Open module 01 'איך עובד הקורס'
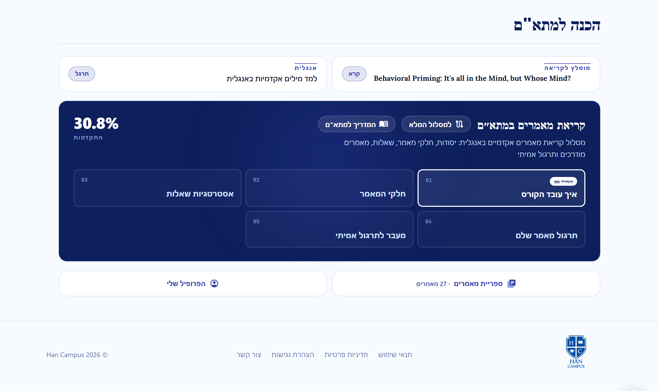Image resolution: width=659 pixels, height=391 pixels. [501, 188]
